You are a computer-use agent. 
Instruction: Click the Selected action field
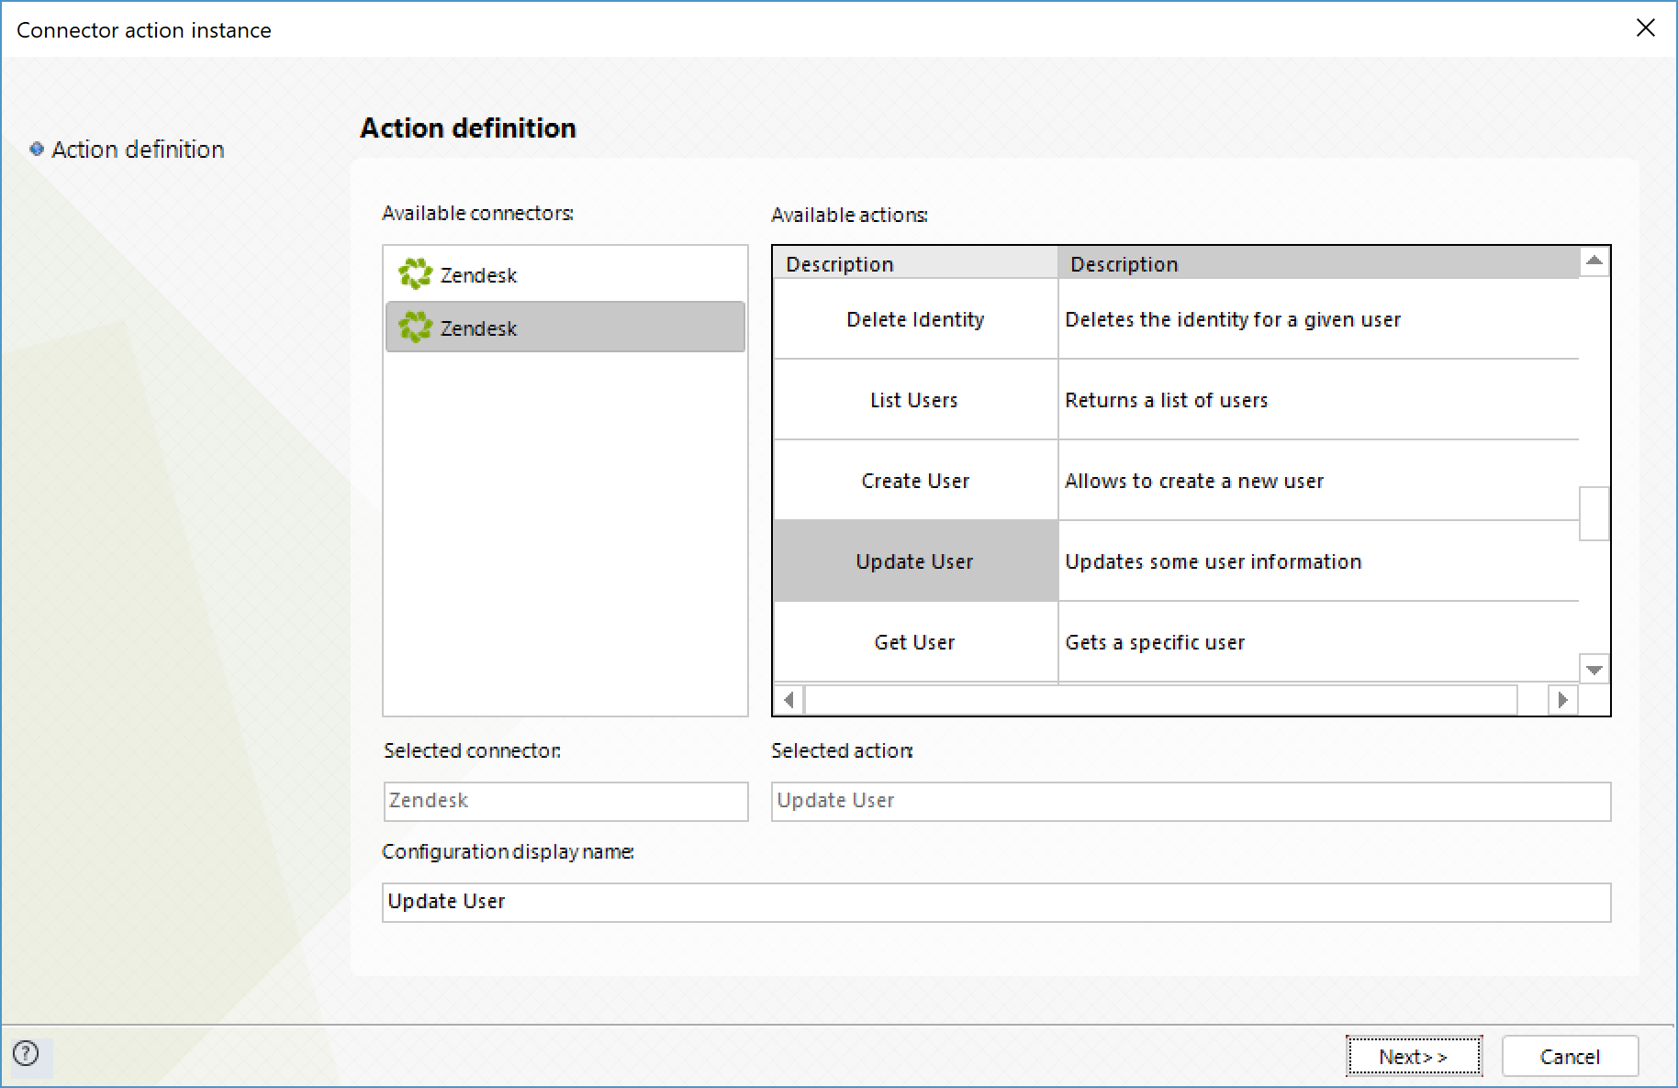click(x=1191, y=801)
